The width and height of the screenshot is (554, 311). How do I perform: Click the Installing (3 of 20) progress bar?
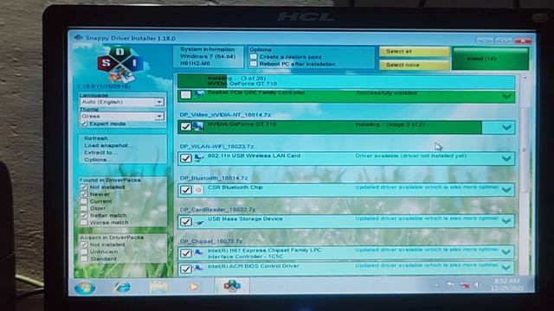click(x=346, y=81)
